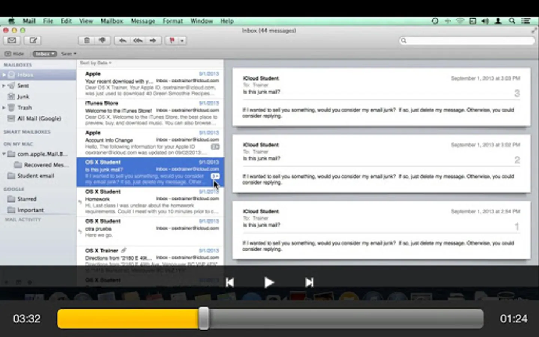Enter full screen with the window arrows icon

(x=533, y=31)
